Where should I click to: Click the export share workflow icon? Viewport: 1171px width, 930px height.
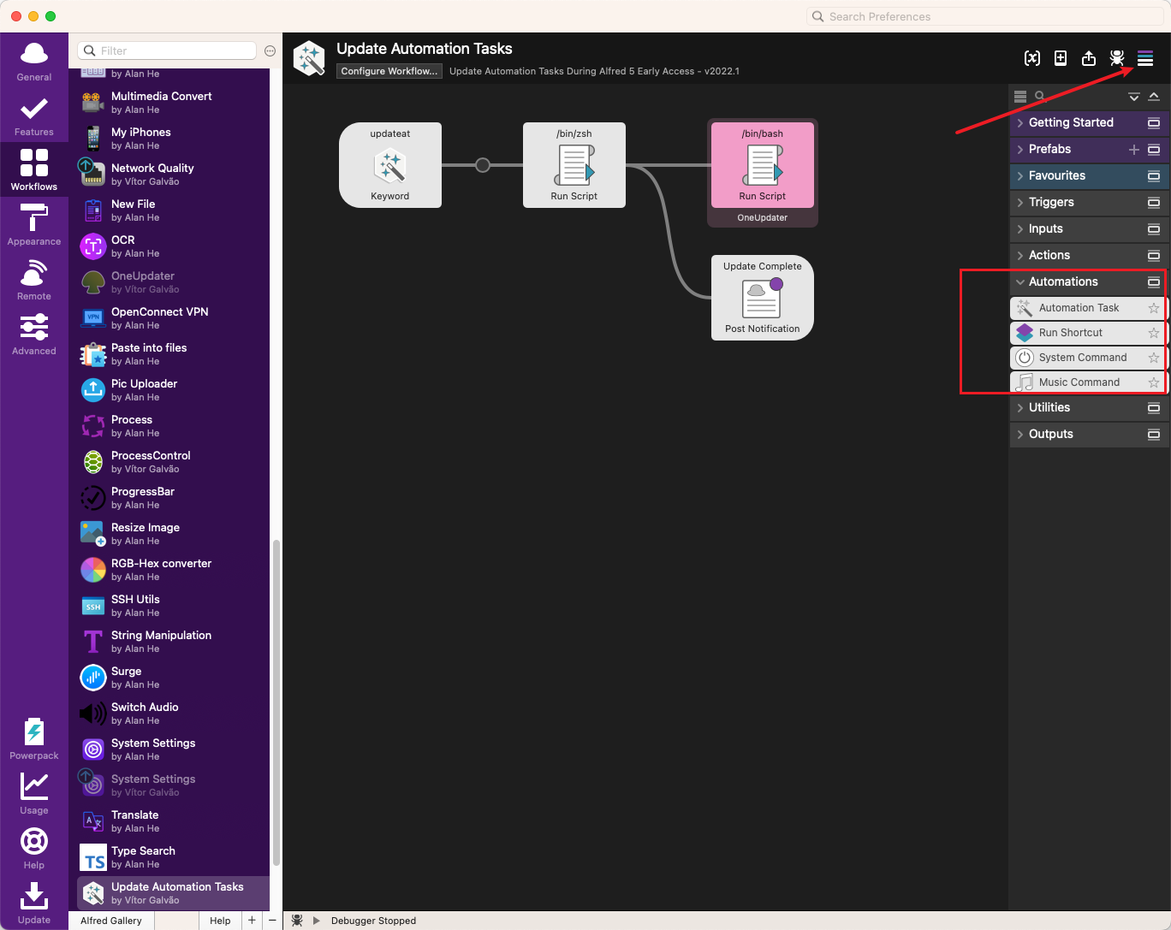pyautogui.click(x=1089, y=58)
